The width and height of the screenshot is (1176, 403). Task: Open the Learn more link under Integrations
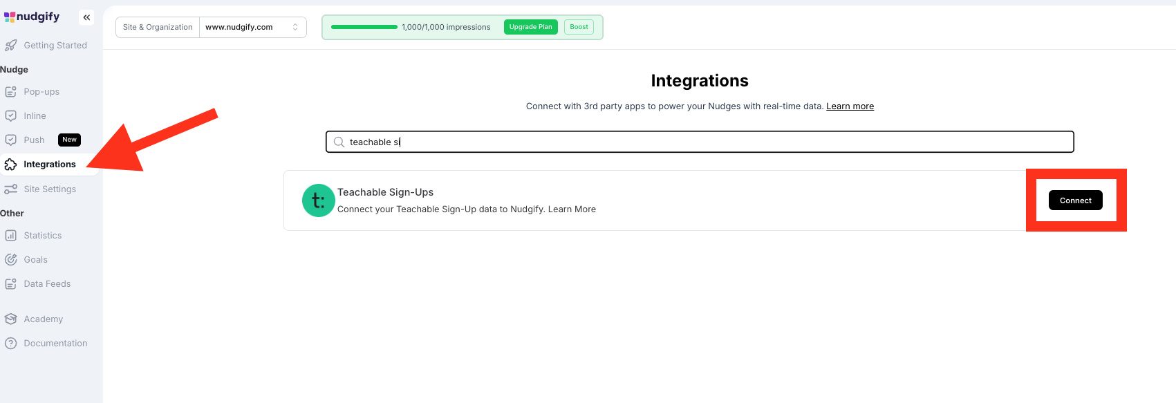(x=850, y=106)
